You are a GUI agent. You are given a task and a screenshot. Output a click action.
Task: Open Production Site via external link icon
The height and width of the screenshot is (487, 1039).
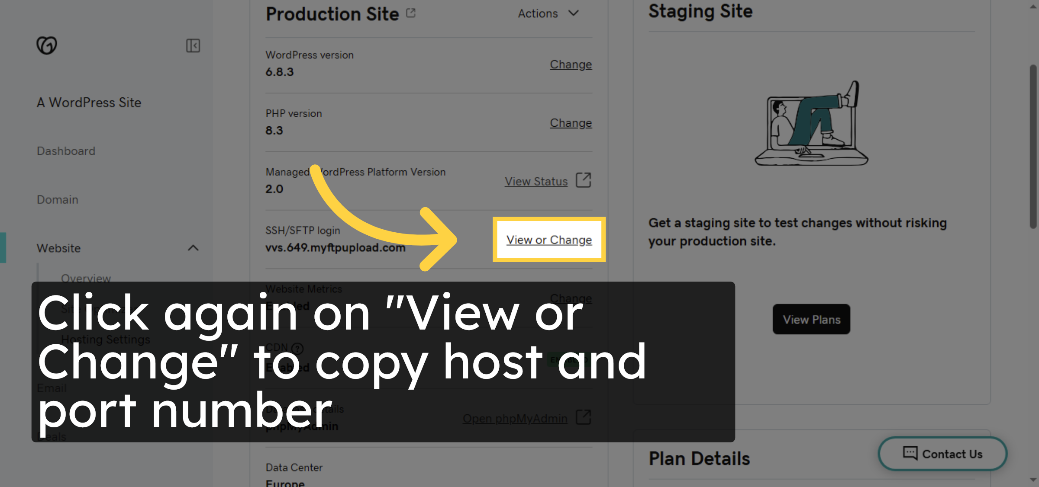click(410, 13)
